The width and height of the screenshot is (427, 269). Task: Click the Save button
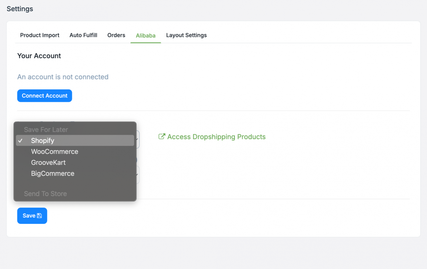(x=32, y=216)
